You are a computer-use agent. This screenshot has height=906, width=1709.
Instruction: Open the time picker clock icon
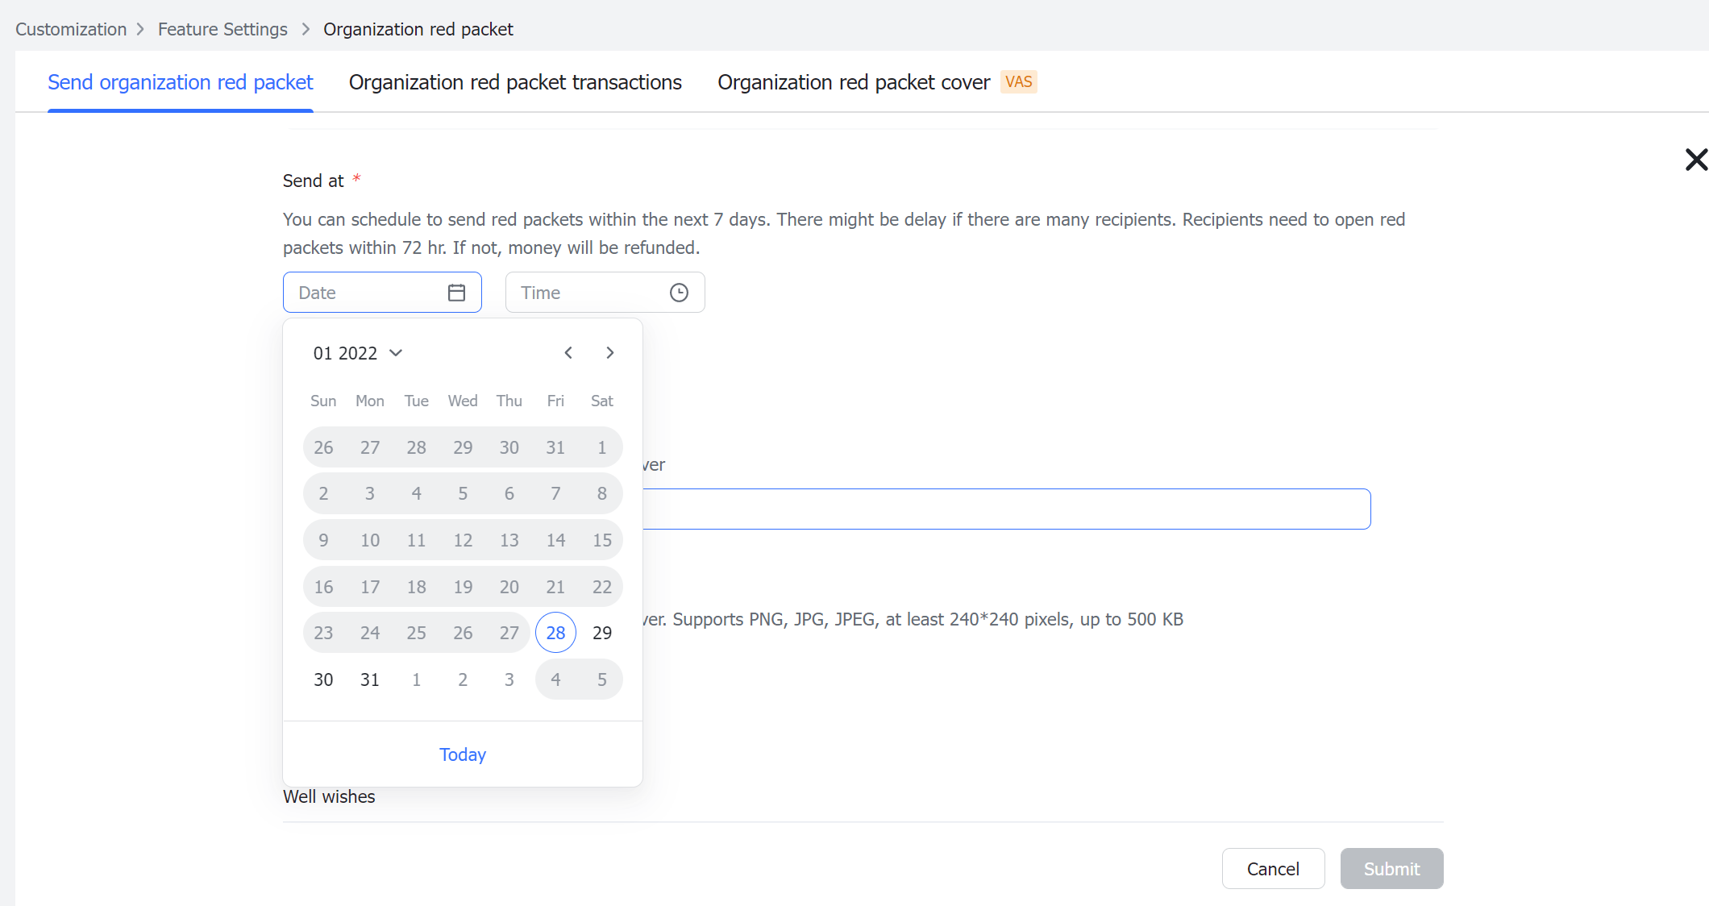(x=678, y=292)
